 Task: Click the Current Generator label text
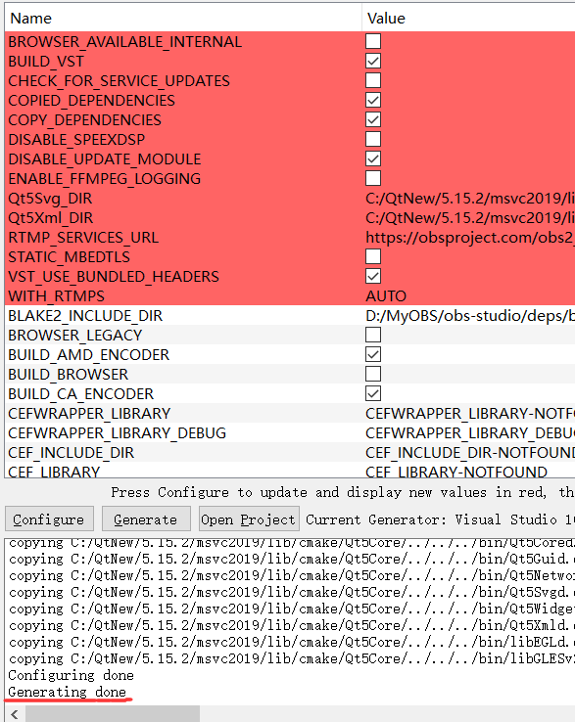click(440, 519)
